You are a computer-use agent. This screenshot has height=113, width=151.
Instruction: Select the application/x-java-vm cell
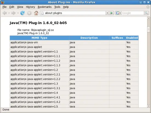[x=39, y=42]
